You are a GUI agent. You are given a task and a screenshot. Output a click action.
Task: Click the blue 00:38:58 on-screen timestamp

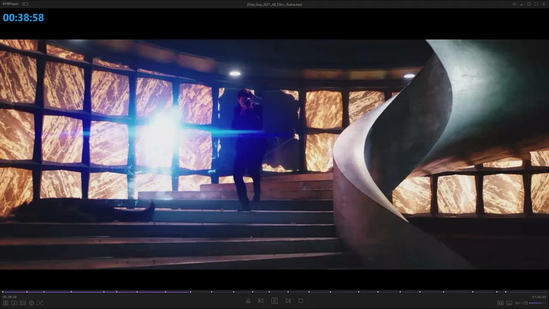coord(24,18)
